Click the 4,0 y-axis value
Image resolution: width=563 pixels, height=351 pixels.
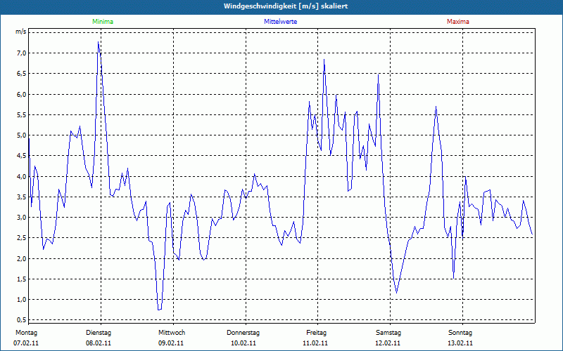click(x=21, y=176)
